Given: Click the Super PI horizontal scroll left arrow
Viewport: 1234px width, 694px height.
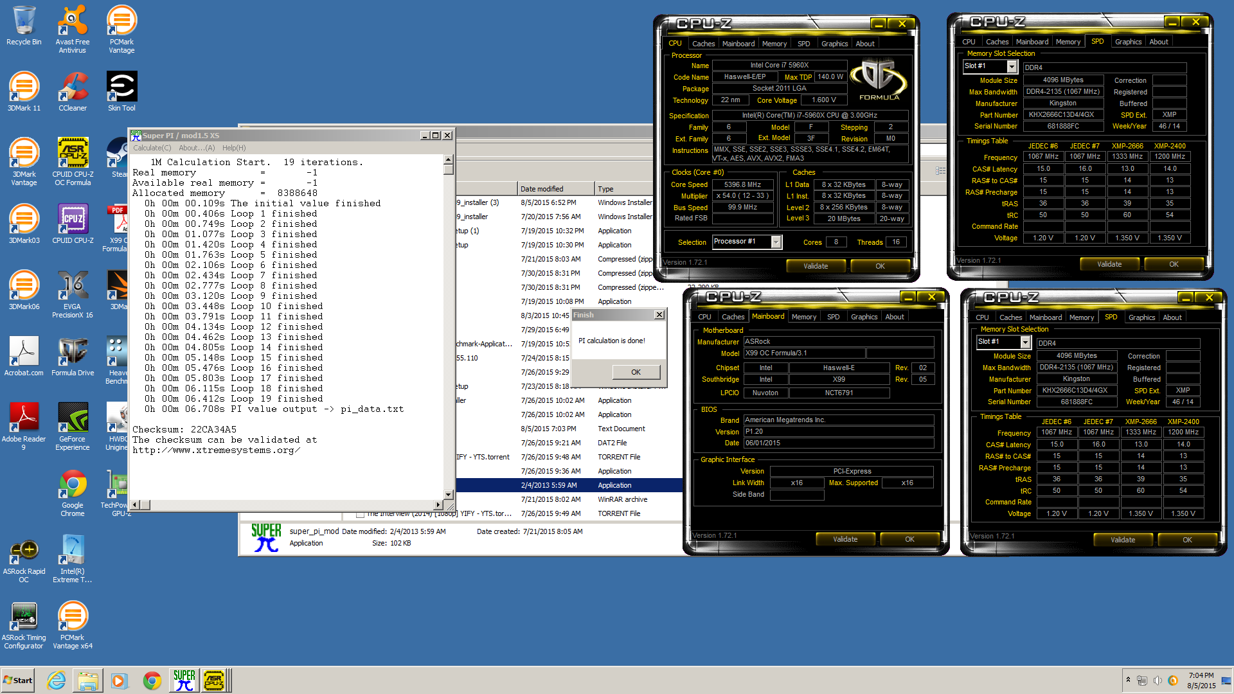Looking at the screenshot, I should coord(134,505).
